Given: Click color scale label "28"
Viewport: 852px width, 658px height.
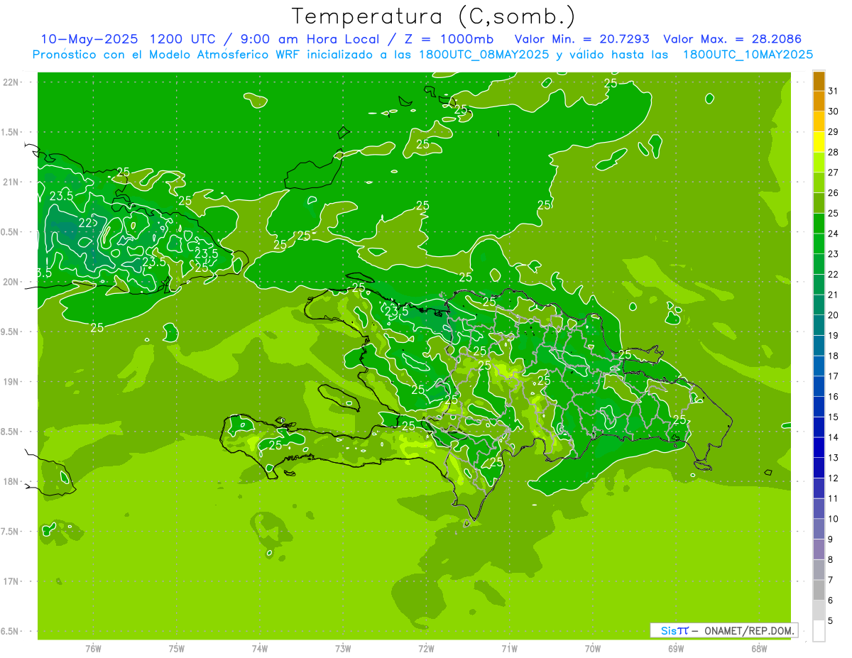Looking at the screenshot, I should [x=833, y=152].
